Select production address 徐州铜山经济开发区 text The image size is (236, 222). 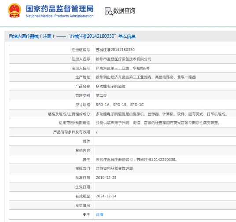tap(146, 77)
